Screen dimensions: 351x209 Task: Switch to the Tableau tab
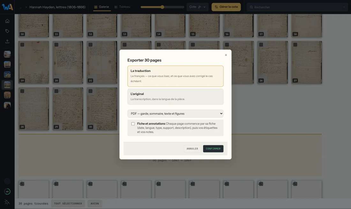(122, 7)
